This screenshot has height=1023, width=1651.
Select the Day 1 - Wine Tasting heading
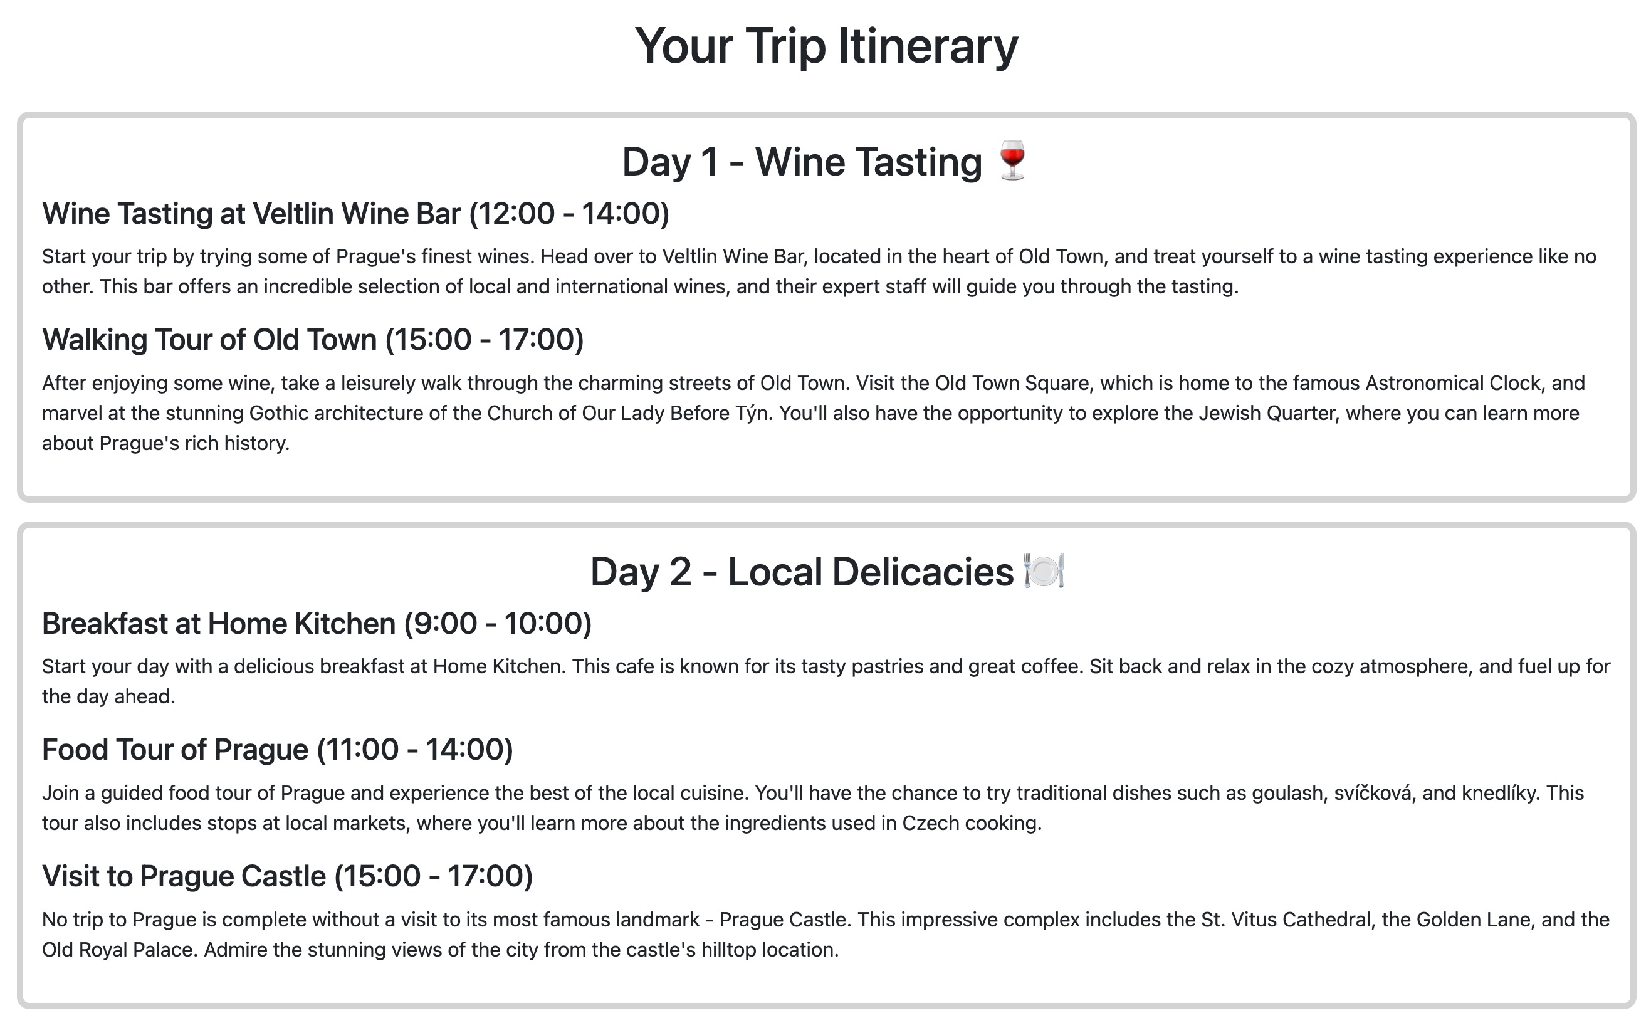pos(826,162)
